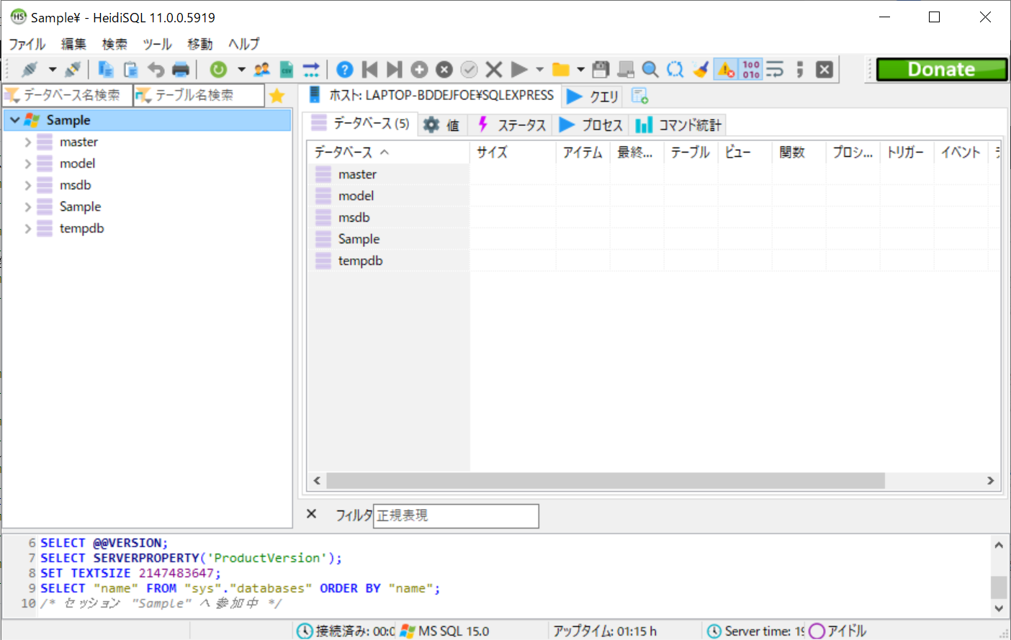Click the post changes checkmark icon
This screenshot has width=1011, height=640.
pos(469,69)
